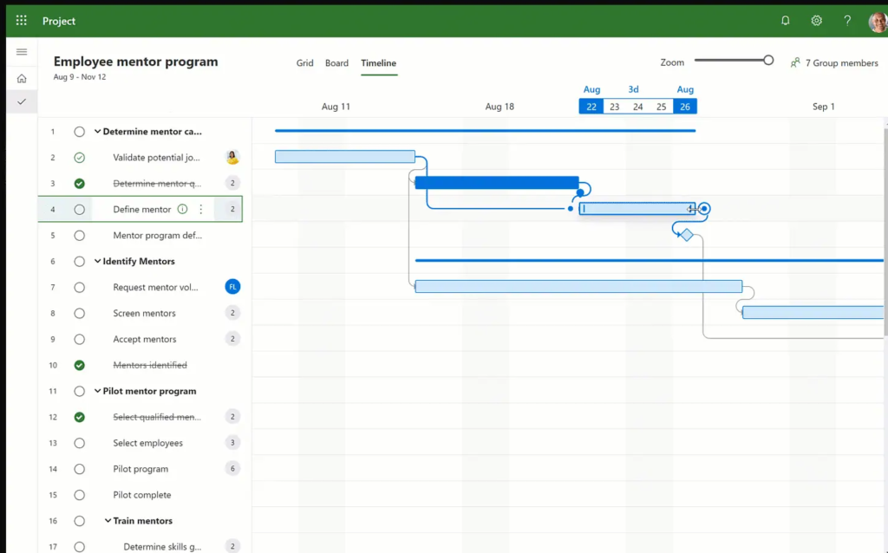This screenshot has width=888, height=553.
Task: Open the settings gear icon
Action: coord(816,21)
